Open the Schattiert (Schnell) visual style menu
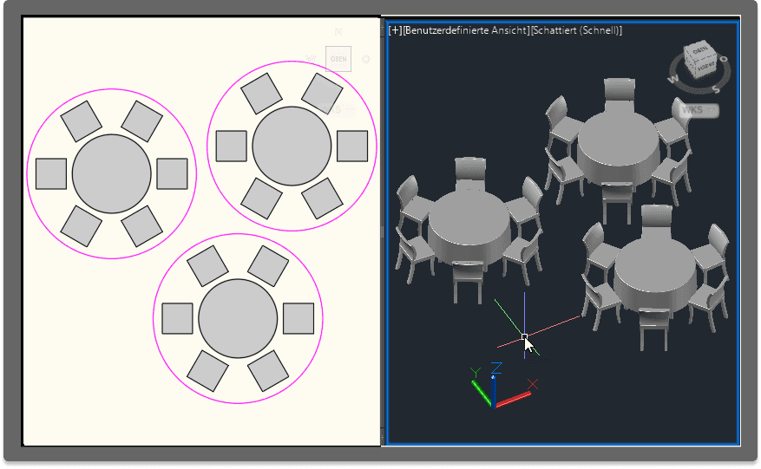The height and width of the screenshot is (469, 761). point(576,30)
